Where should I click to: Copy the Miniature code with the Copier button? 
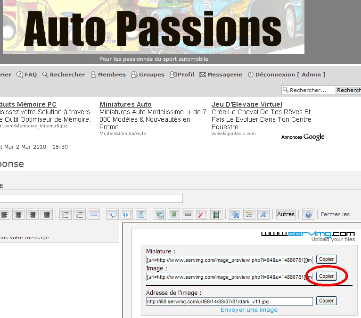(327, 259)
